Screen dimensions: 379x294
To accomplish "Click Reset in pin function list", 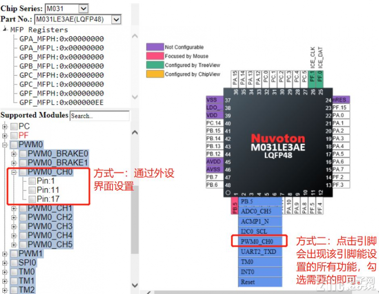I will 260,282.
